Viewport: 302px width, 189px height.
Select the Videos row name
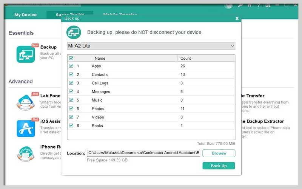click(98, 117)
